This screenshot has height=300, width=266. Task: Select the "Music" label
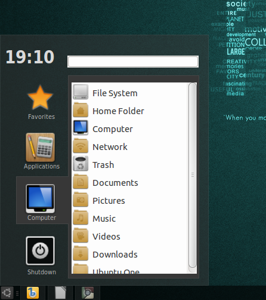[104, 219]
